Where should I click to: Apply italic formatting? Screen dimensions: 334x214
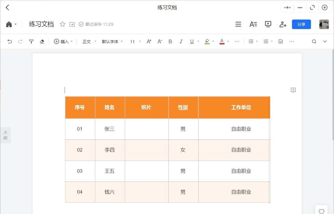coord(181,41)
